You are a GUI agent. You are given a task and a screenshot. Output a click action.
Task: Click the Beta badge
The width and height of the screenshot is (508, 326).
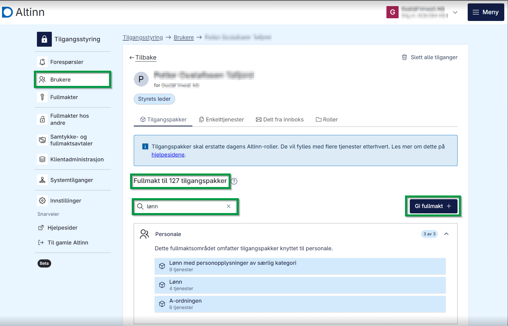44,263
